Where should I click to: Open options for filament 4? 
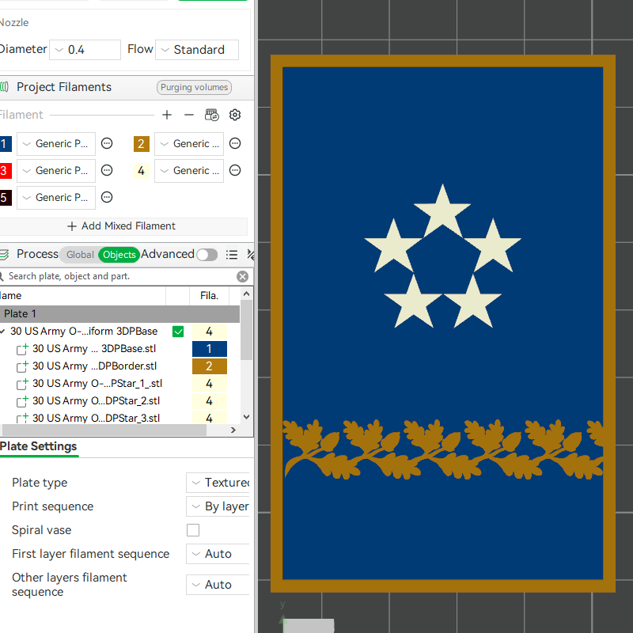pos(235,170)
